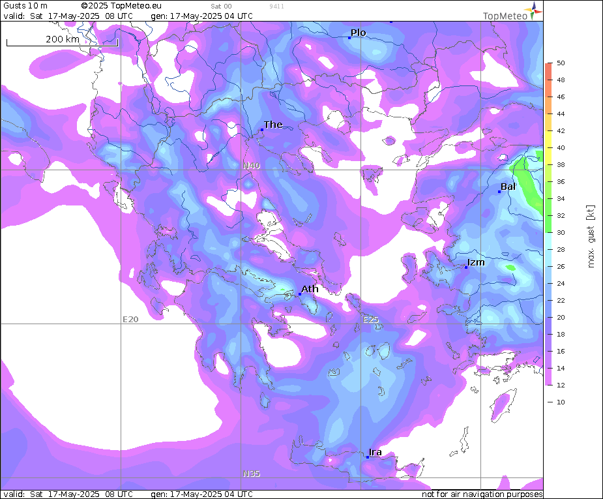The width and height of the screenshot is (603, 499).
Task: Click the 200 km scale bar label
Action: pyautogui.click(x=63, y=39)
